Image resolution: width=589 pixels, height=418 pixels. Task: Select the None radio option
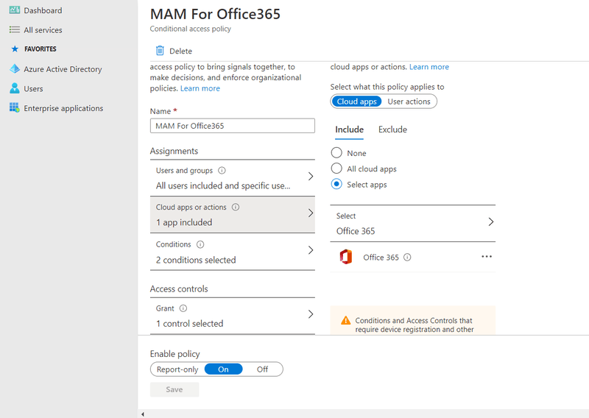click(336, 153)
